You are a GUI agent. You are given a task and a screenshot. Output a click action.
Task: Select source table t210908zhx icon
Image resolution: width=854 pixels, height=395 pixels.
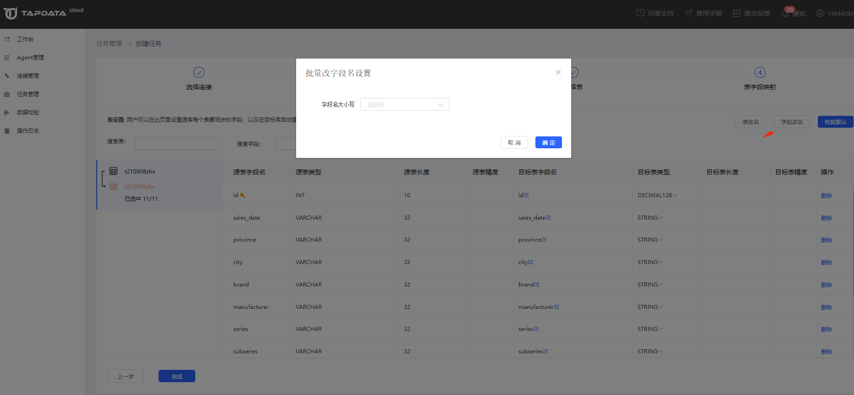[x=114, y=171]
